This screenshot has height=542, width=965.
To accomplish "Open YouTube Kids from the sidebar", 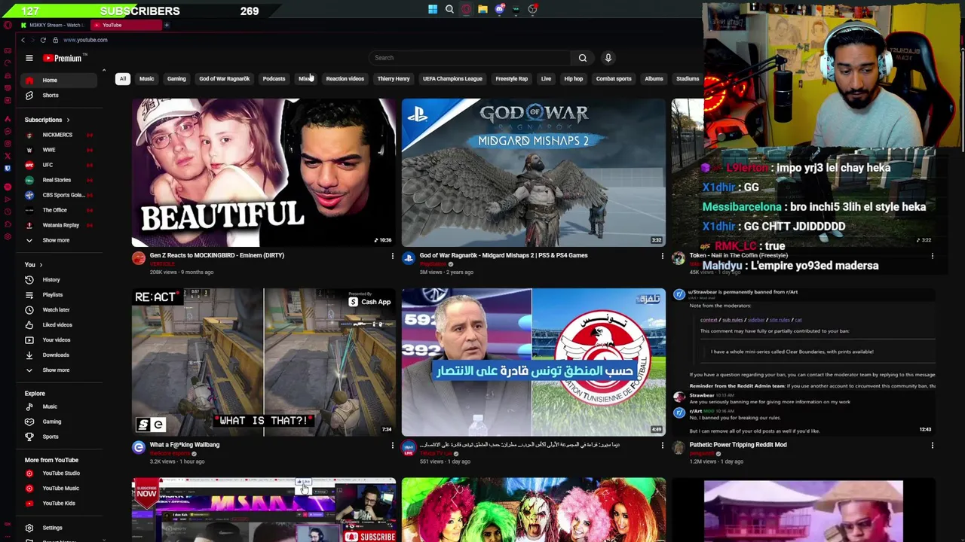I will pyautogui.click(x=59, y=504).
